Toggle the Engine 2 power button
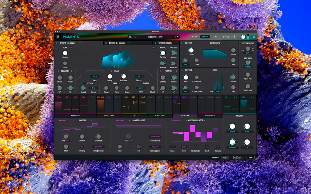 (x=106, y=43)
